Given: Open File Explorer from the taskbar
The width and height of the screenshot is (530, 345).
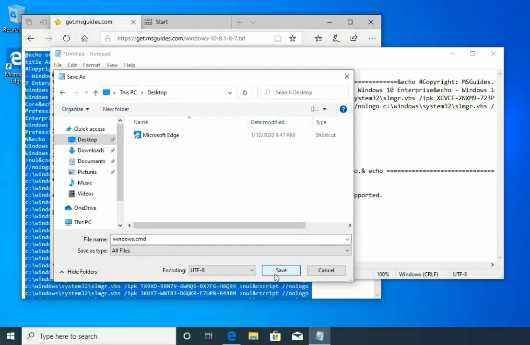Looking at the screenshot, I should click(x=253, y=336).
